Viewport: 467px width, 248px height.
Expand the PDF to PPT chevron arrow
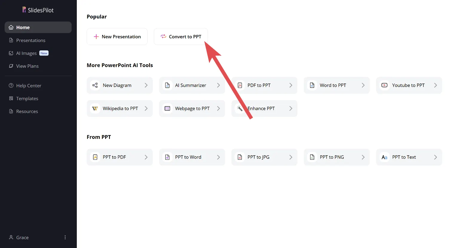291,85
